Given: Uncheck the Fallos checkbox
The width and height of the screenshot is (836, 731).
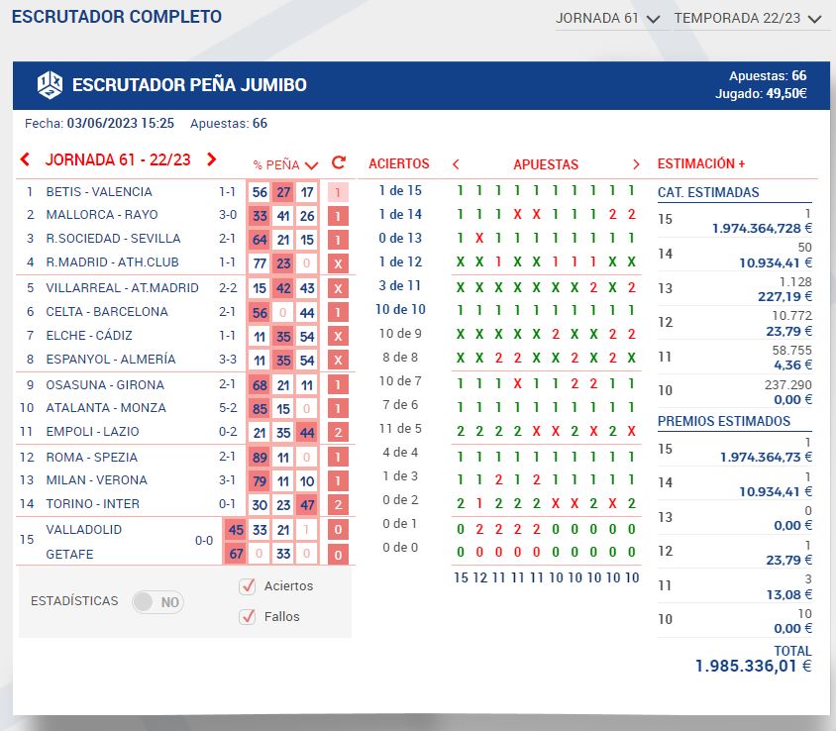Looking at the screenshot, I should pyautogui.click(x=247, y=617).
